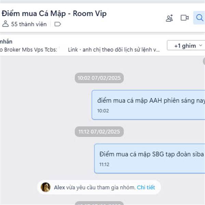Select the AAH phiên sáng nay message
Image resolution: width=205 pixels, height=205 pixels.
[148, 105]
